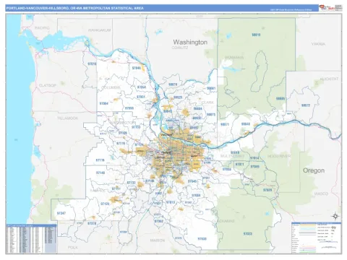Screen dimensions: 347x260
Task: Select the MARION county label
Action: [158, 240]
